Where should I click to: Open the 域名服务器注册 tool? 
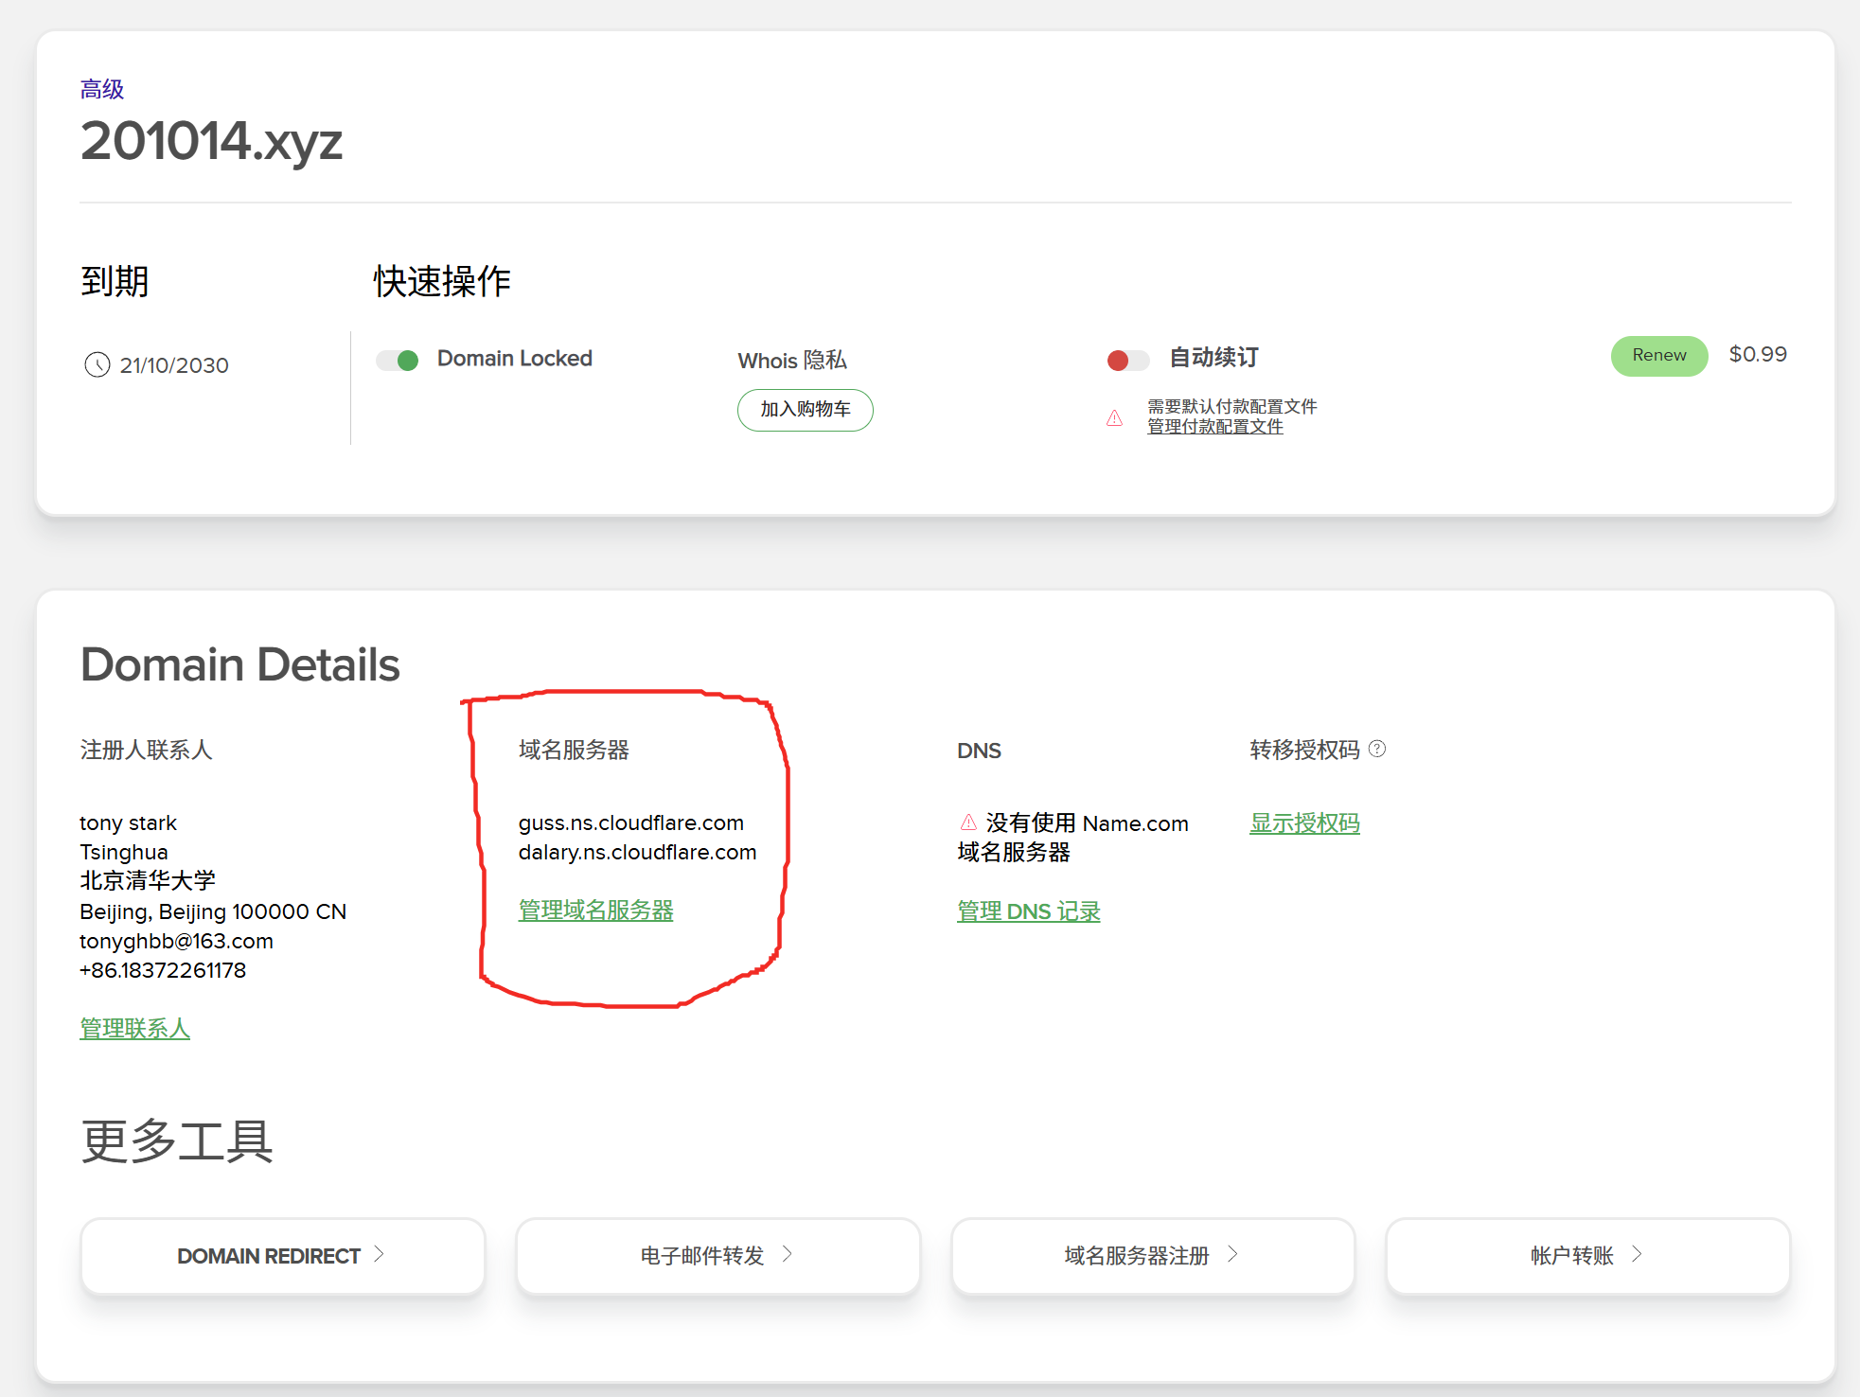1153,1256
